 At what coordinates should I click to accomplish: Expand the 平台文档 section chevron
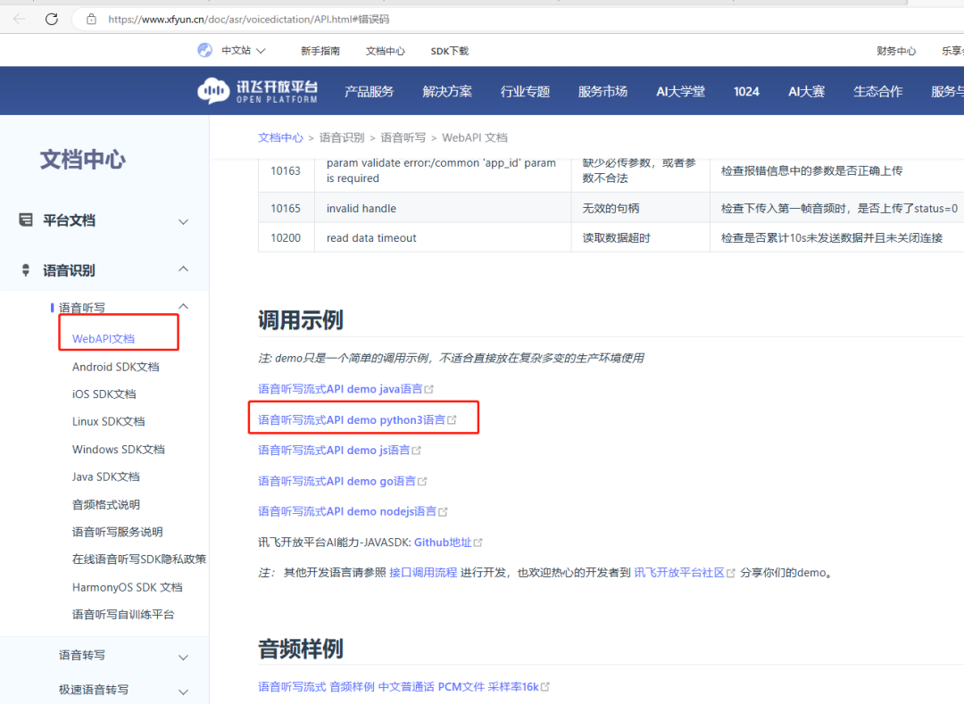click(x=183, y=221)
